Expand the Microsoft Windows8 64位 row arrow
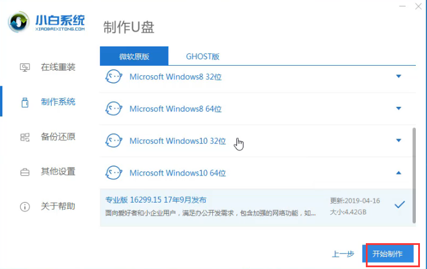Image resolution: width=427 pixels, height=269 pixels. [x=399, y=109]
